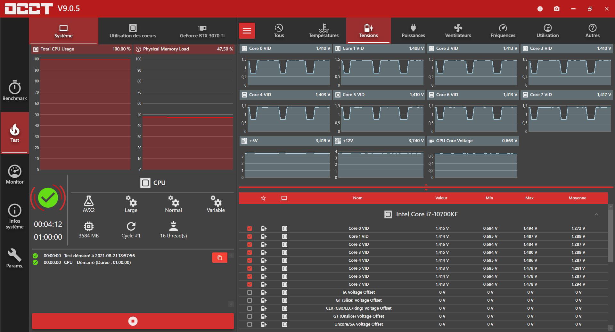
Task: Switch to the Températures tab
Action: tap(324, 31)
